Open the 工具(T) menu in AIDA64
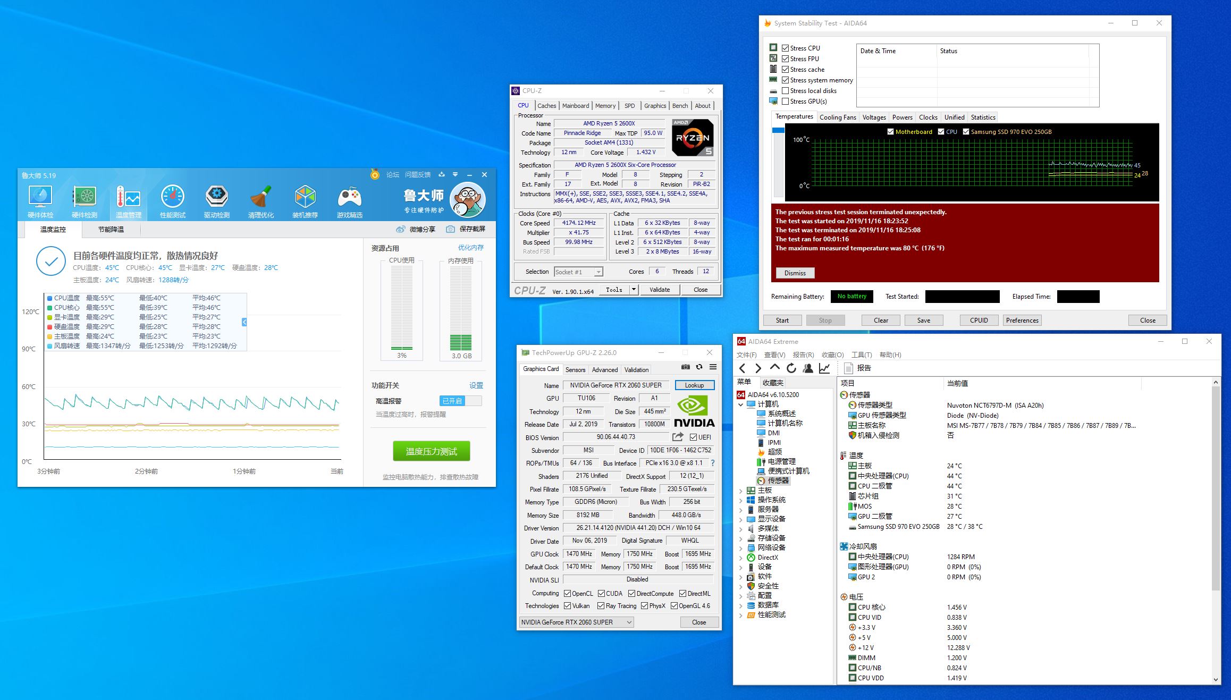This screenshot has width=1231, height=700. (x=861, y=355)
